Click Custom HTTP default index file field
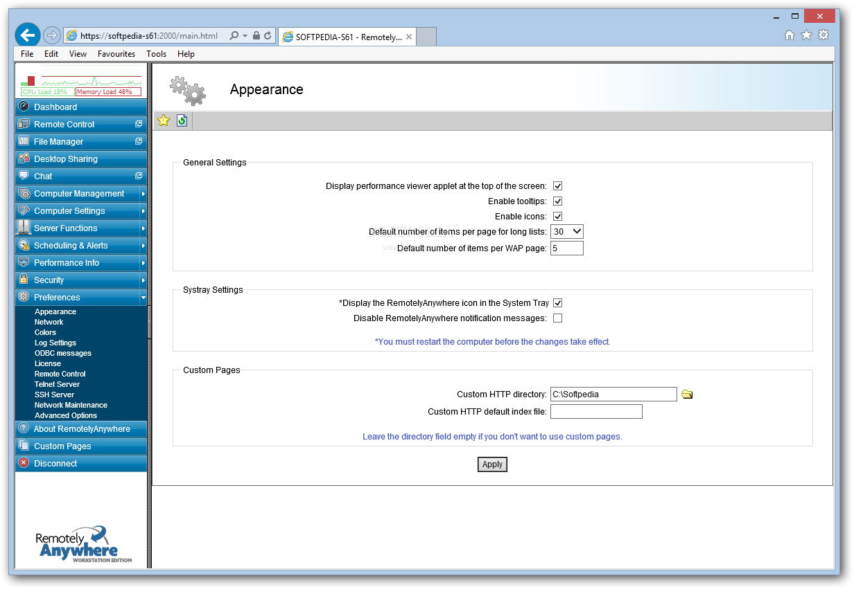This screenshot has width=854, height=589. (x=596, y=412)
